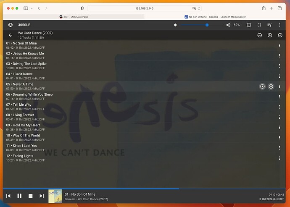Viewport: 290px width, 207px height.
Task: Pause playback
Action: point(19,196)
